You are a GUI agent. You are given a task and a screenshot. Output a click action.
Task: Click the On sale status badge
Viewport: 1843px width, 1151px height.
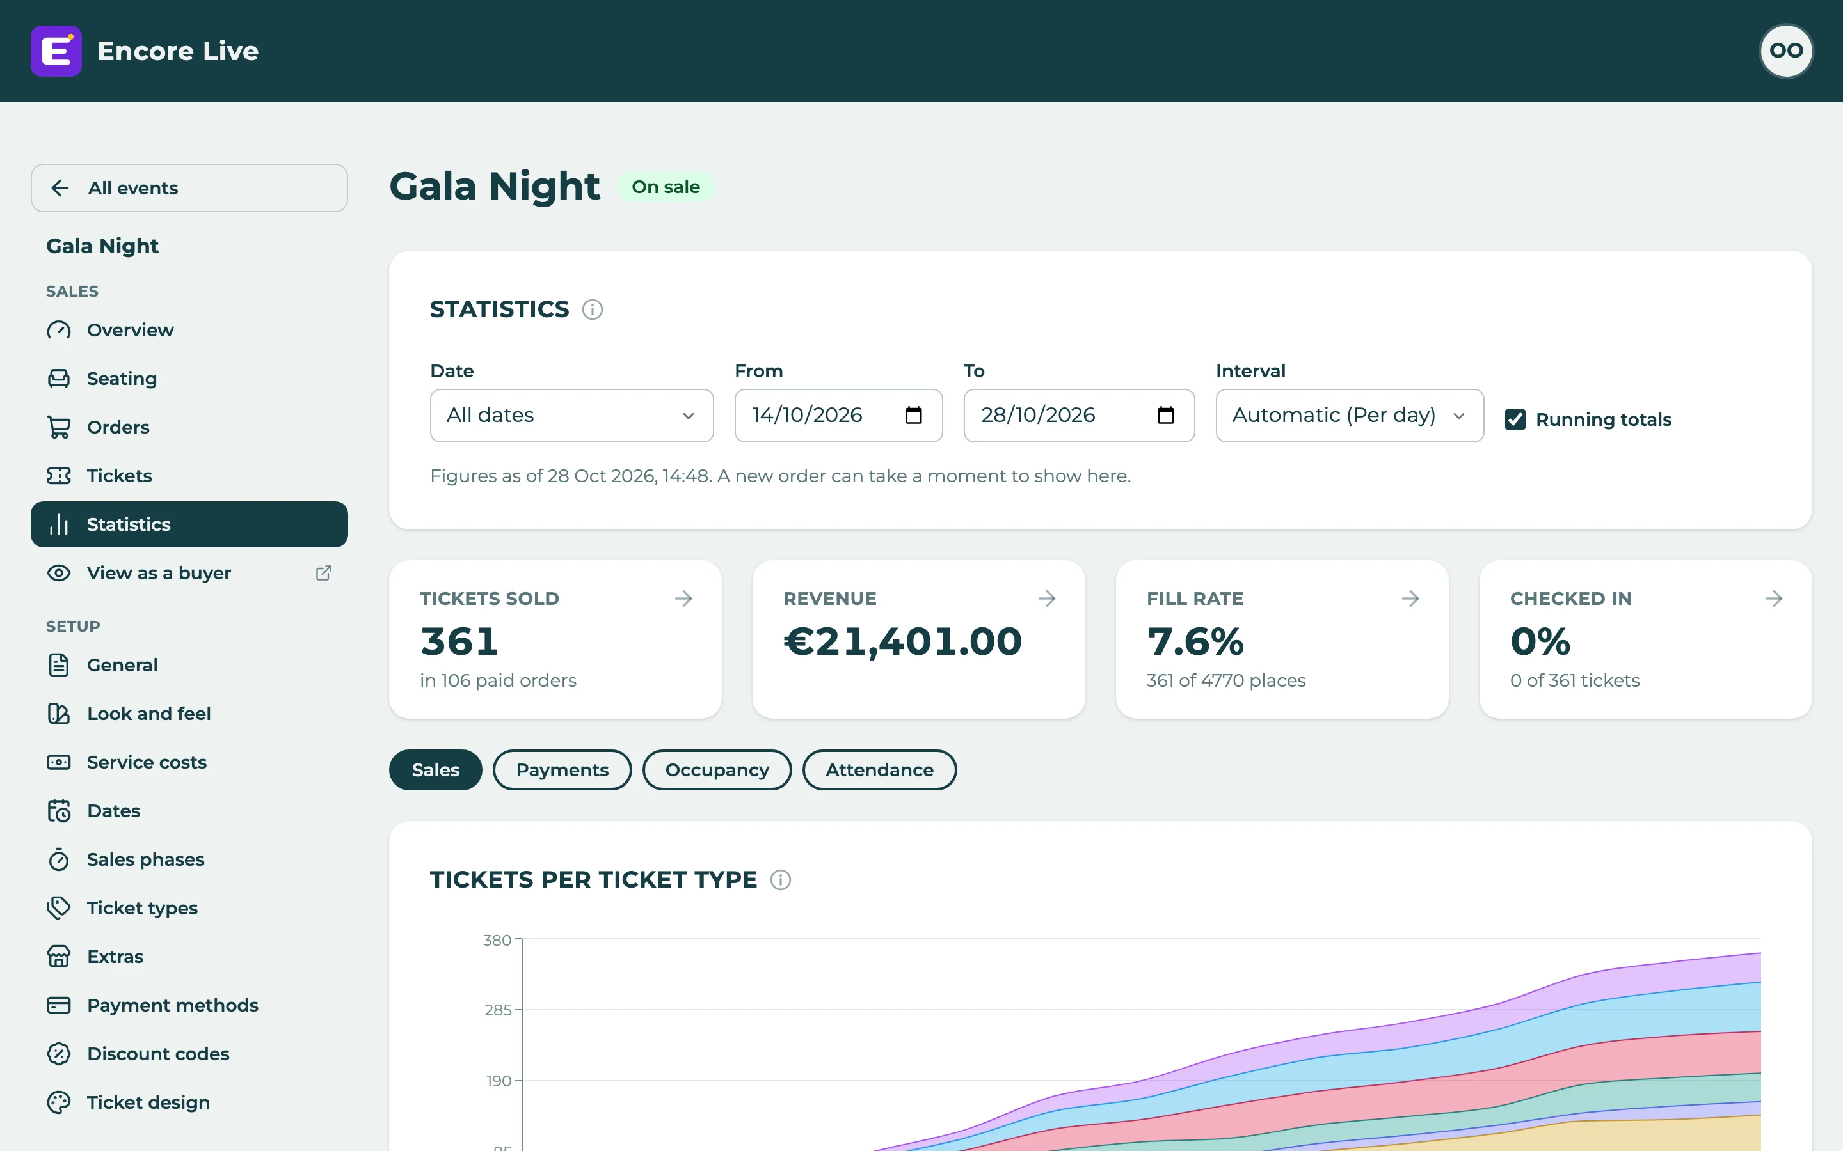coord(665,187)
